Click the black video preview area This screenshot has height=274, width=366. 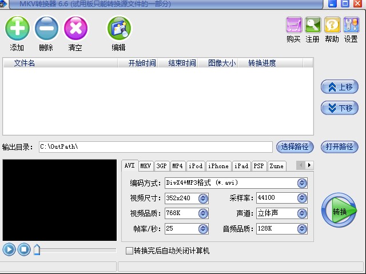59,200
